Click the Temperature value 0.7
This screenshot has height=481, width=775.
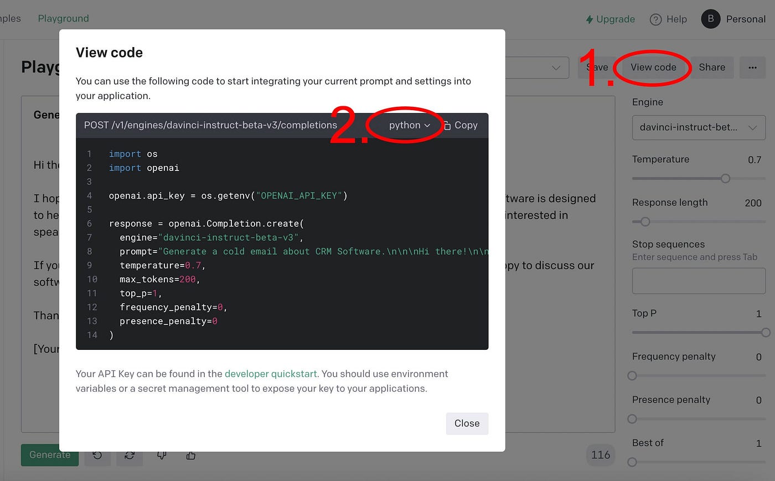tap(755, 159)
